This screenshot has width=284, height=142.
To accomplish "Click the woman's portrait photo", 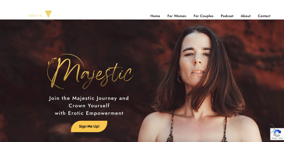I will pos(199,84).
